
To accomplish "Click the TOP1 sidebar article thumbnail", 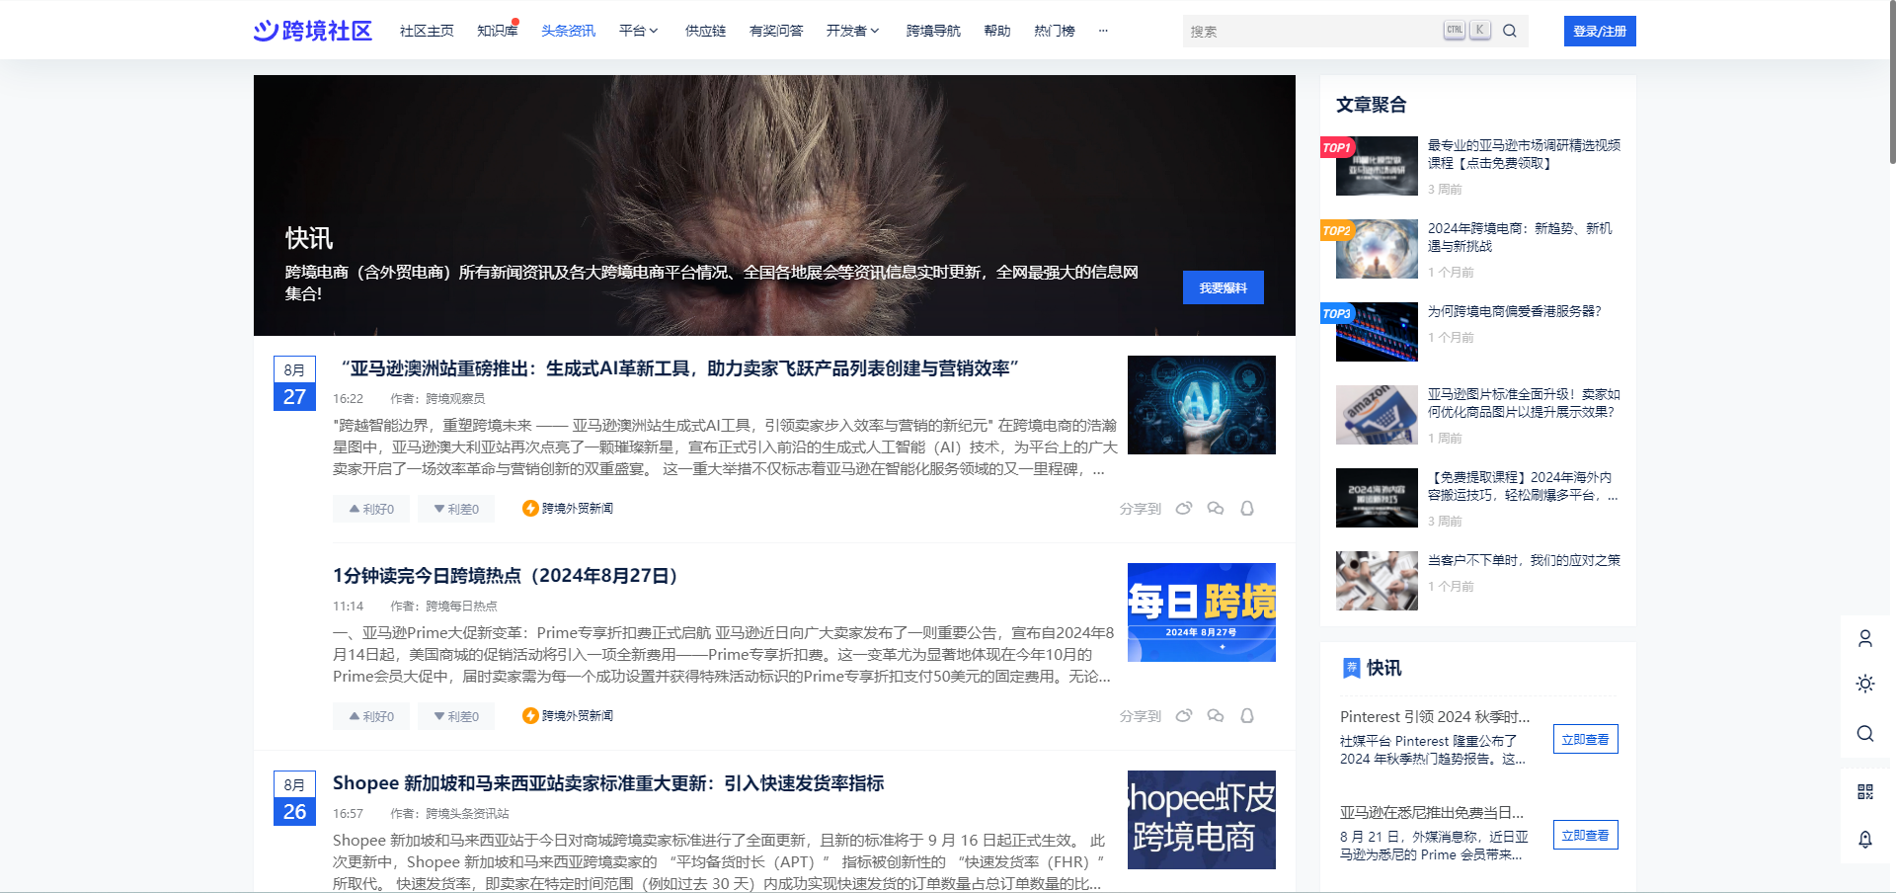I will pos(1377,166).
